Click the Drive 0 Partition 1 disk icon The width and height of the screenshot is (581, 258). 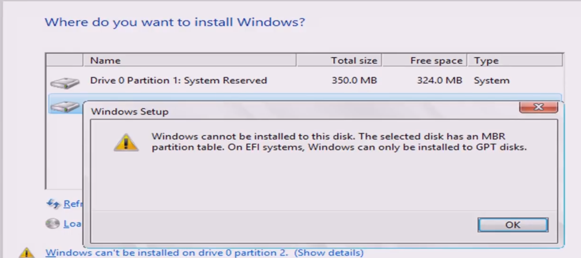coord(65,83)
